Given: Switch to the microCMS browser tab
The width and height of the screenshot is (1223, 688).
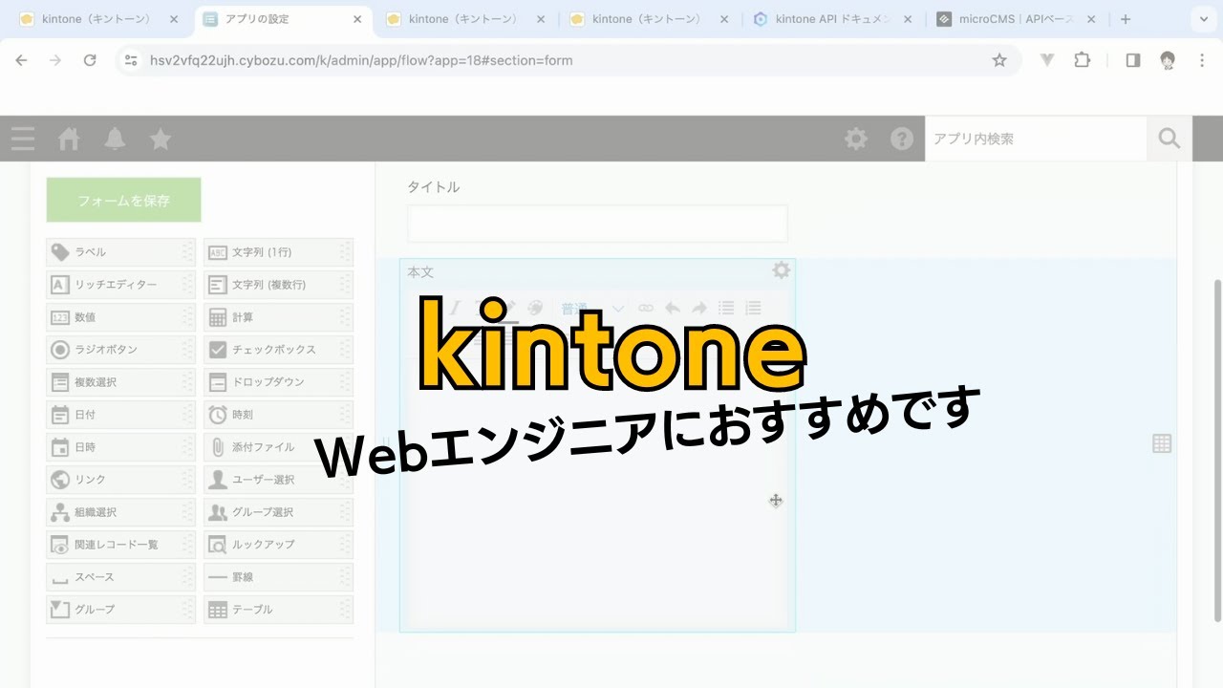Looking at the screenshot, I should [1016, 19].
